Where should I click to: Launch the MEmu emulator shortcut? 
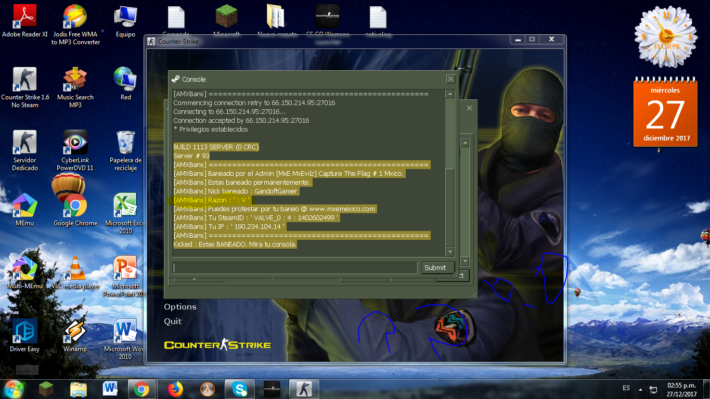[x=25, y=210]
